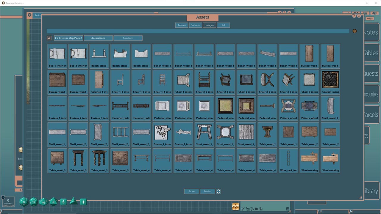Screen dimensions: 381x214
Task: Toggle the orange grid layout icon
Action: [355, 31]
